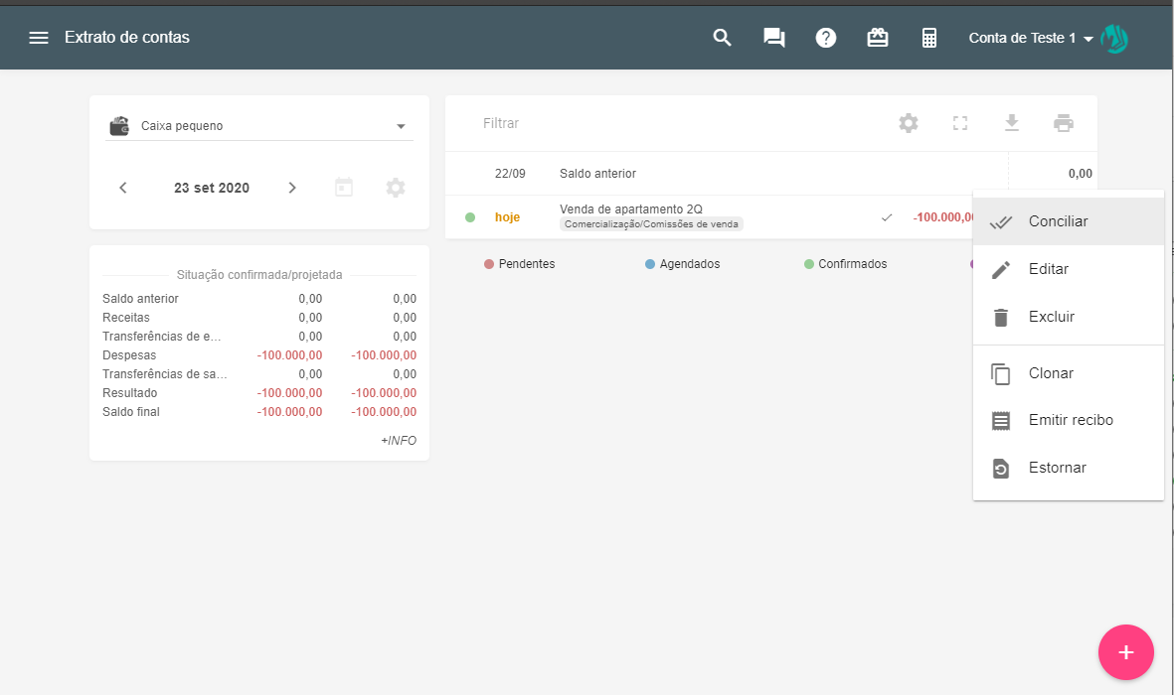Click the search magnifier icon

pyautogui.click(x=723, y=38)
